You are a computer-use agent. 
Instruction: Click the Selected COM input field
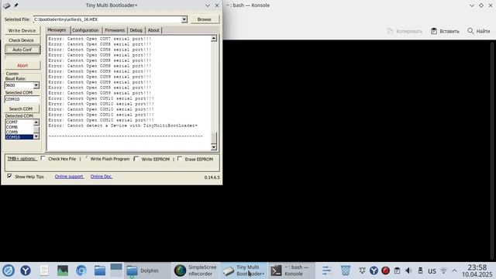(x=22, y=99)
